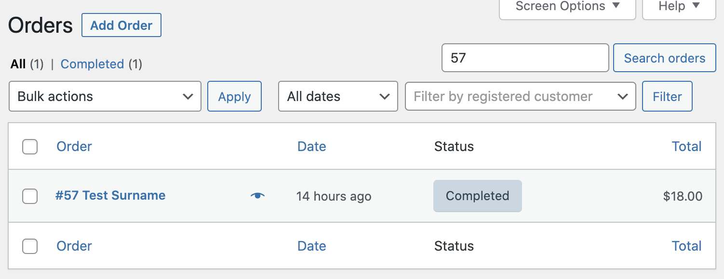Sort orders by Total column

click(x=687, y=146)
